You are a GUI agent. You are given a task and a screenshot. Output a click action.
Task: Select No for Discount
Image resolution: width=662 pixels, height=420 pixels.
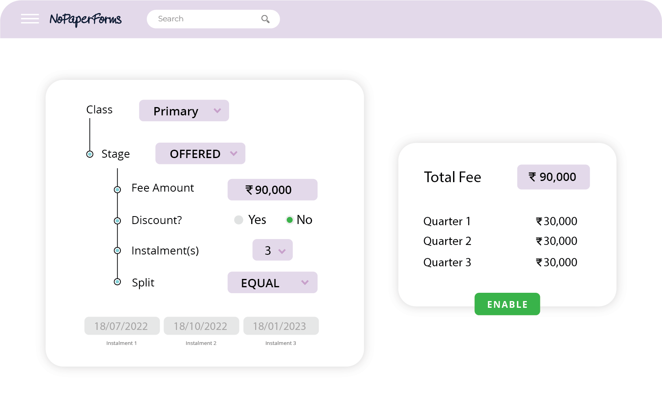click(290, 220)
